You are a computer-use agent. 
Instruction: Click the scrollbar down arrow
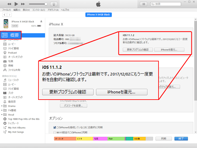pos(195,132)
